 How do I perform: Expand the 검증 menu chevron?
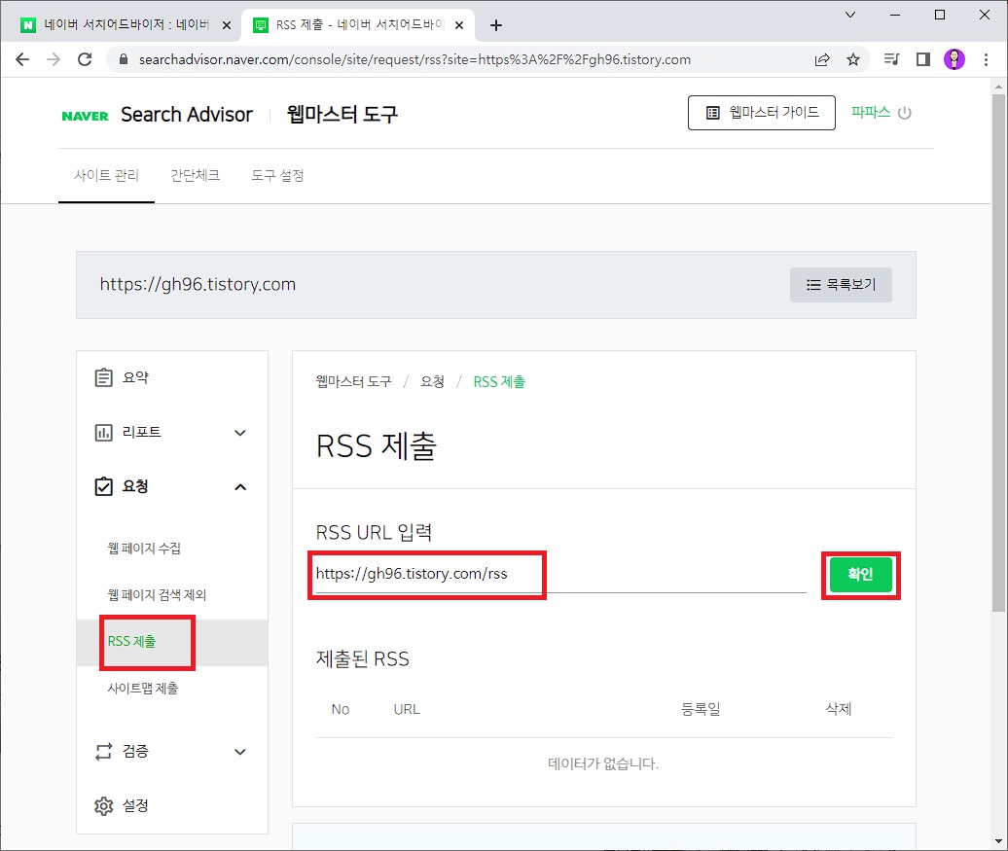pos(239,752)
